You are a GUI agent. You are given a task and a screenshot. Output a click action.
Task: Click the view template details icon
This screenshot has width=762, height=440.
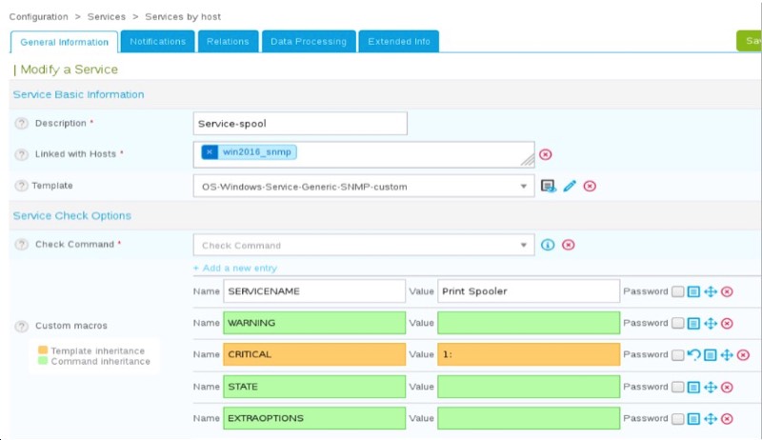pos(549,186)
